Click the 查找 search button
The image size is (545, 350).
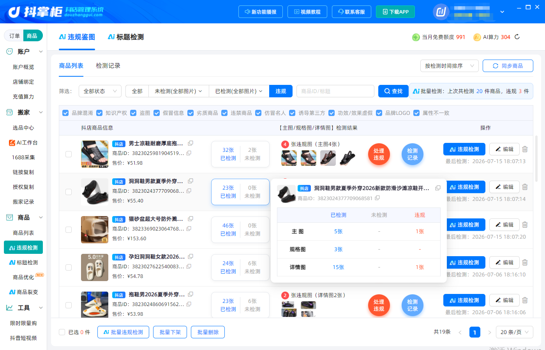tap(393, 91)
